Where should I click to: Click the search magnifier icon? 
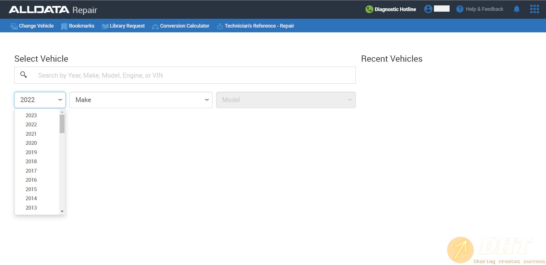click(x=24, y=75)
